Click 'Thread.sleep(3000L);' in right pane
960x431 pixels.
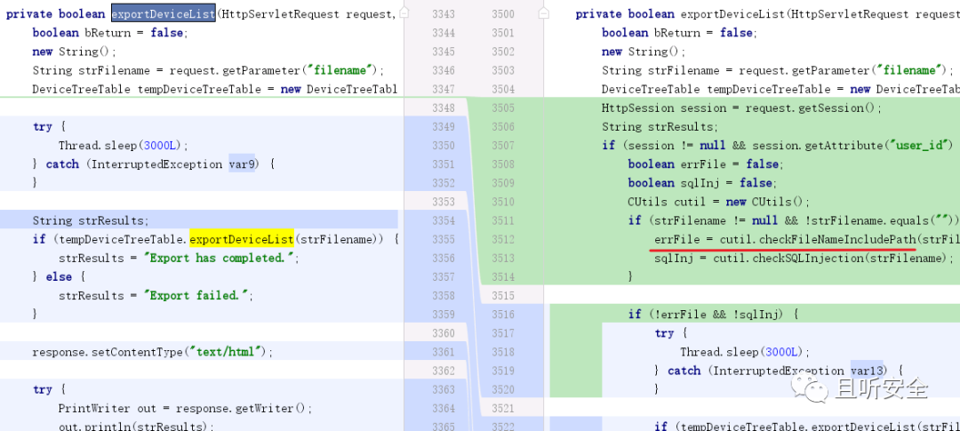745,352
